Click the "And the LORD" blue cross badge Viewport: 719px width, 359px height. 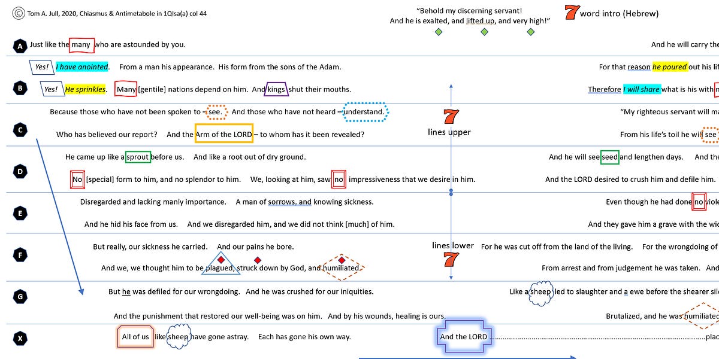click(464, 337)
